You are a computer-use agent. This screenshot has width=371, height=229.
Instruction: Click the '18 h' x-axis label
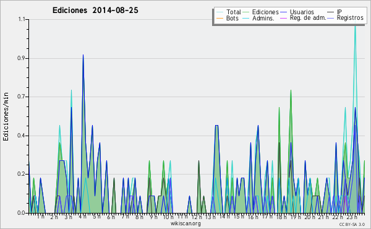tap(281, 217)
